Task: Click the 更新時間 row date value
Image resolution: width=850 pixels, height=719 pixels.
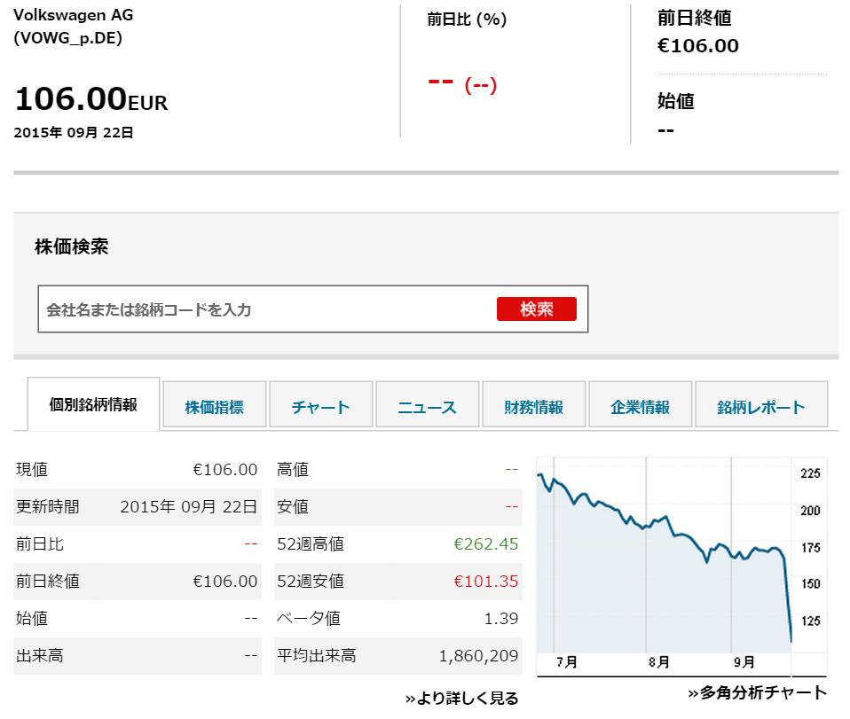Action: (189, 506)
